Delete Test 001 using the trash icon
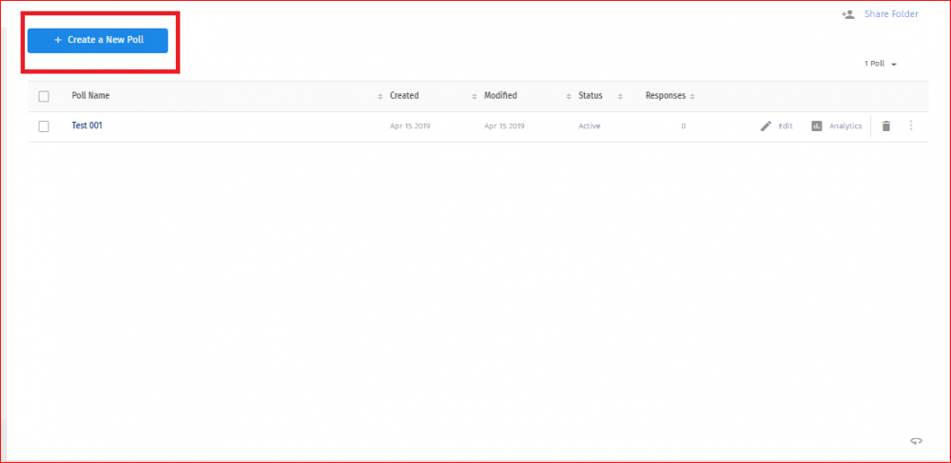Screen dimensions: 951x463 885,126
